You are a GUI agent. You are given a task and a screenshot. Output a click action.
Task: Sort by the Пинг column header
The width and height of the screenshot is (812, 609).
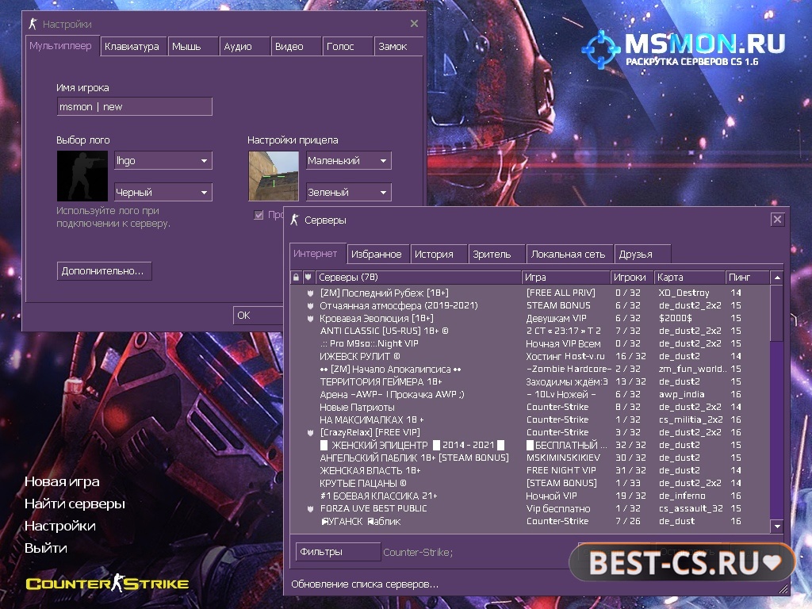click(747, 277)
